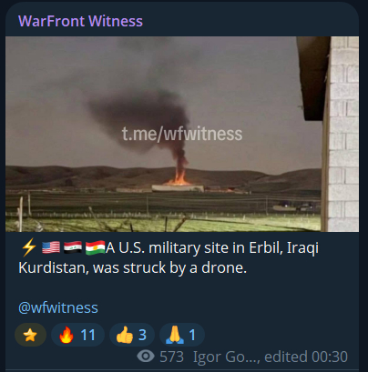Click the lightning bolt emoji
The height and width of the screenshot is (372, 368).
point(29,247)
